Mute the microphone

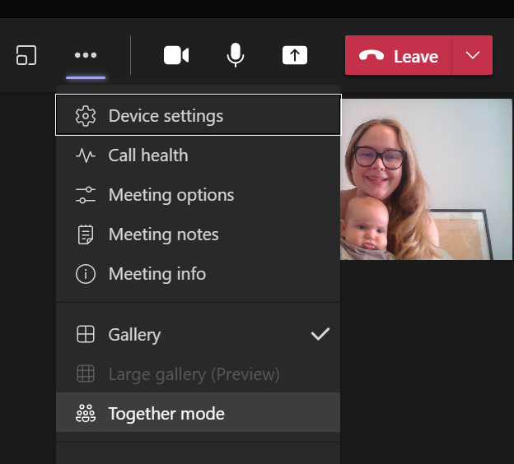(x=236, y=55)
